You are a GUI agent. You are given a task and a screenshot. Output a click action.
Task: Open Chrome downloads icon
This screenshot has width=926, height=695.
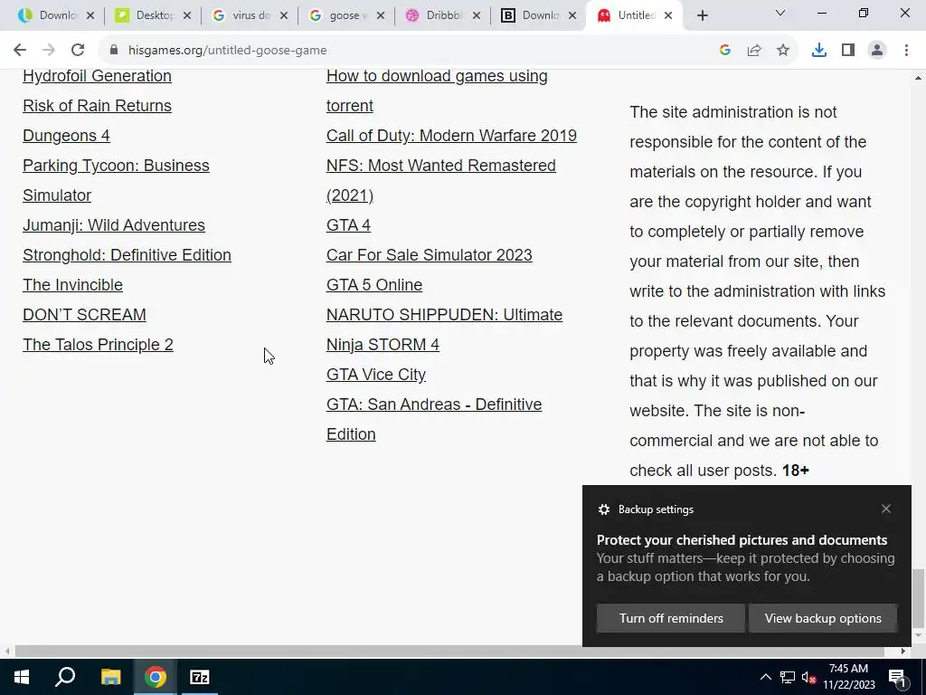tap(819, 51)
